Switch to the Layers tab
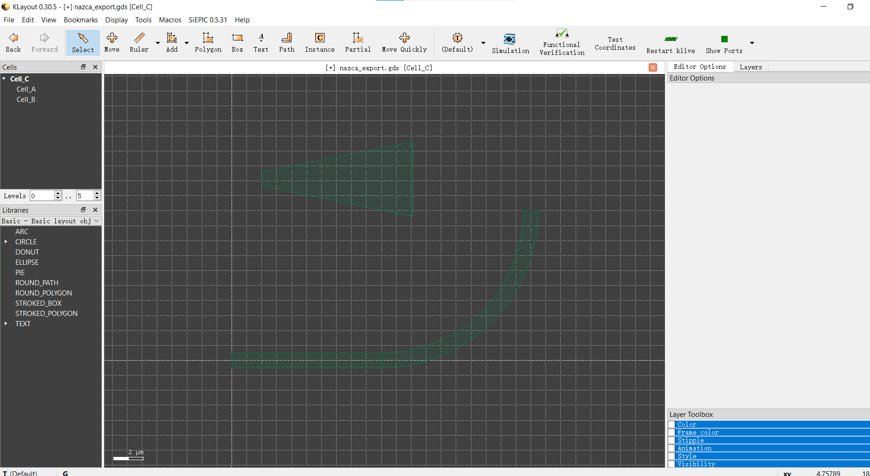Image resolution: width=870 pixels, height=476 pixels. 750,67
